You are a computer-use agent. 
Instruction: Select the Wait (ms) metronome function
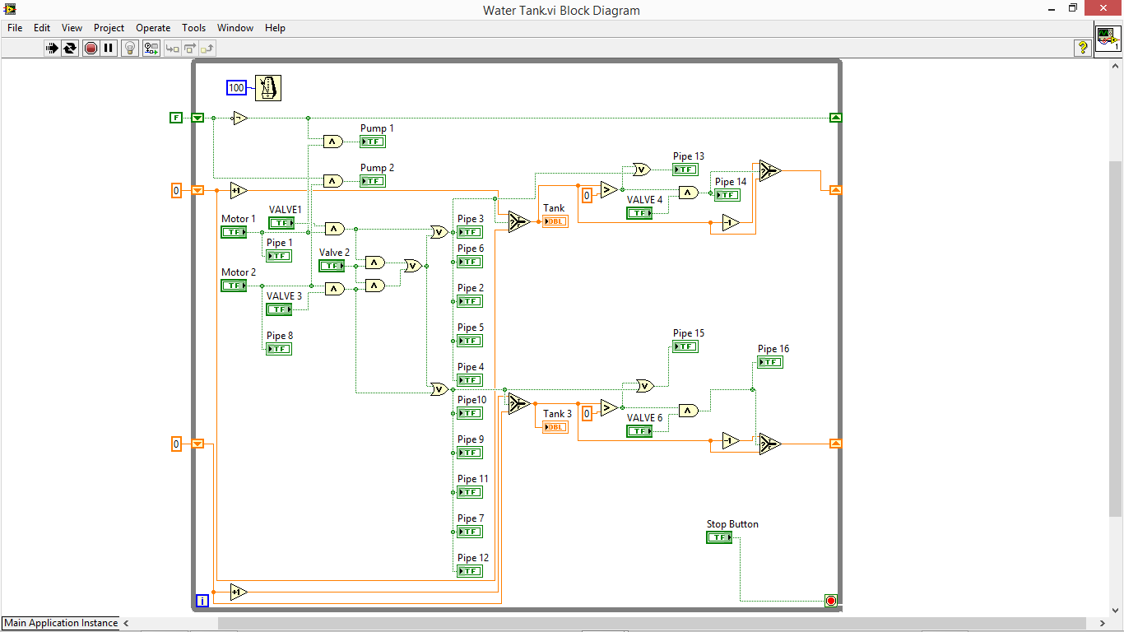[x=268, y=87]
